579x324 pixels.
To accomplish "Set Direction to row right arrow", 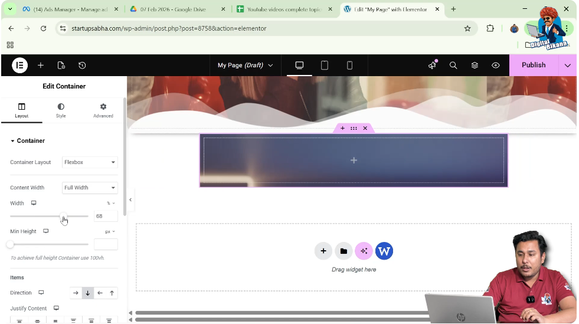I will point(76,293).
